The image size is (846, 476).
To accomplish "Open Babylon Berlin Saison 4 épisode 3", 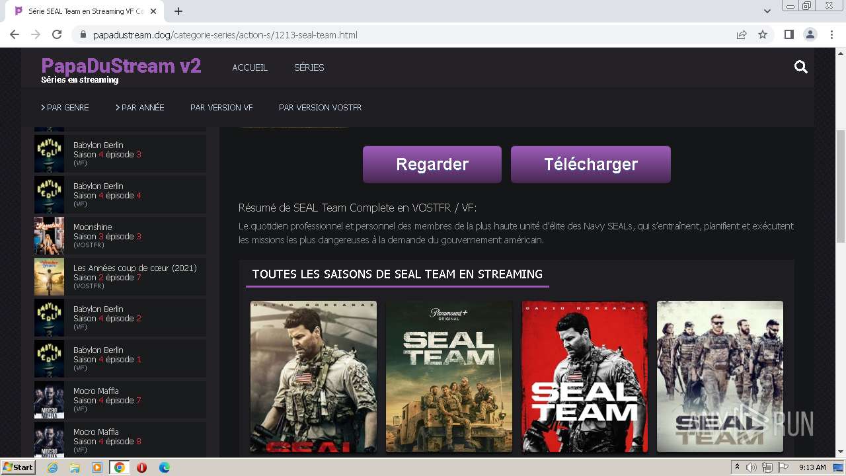I will [x=120, y=153].
